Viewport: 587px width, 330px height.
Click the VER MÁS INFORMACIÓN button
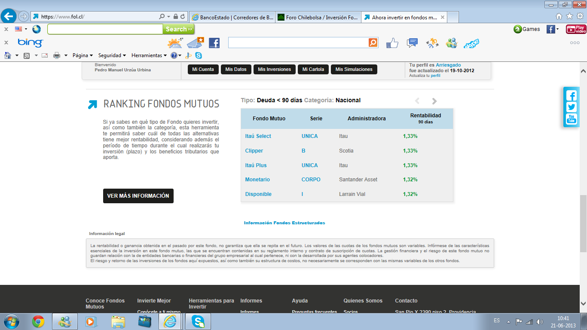(138, 196)
